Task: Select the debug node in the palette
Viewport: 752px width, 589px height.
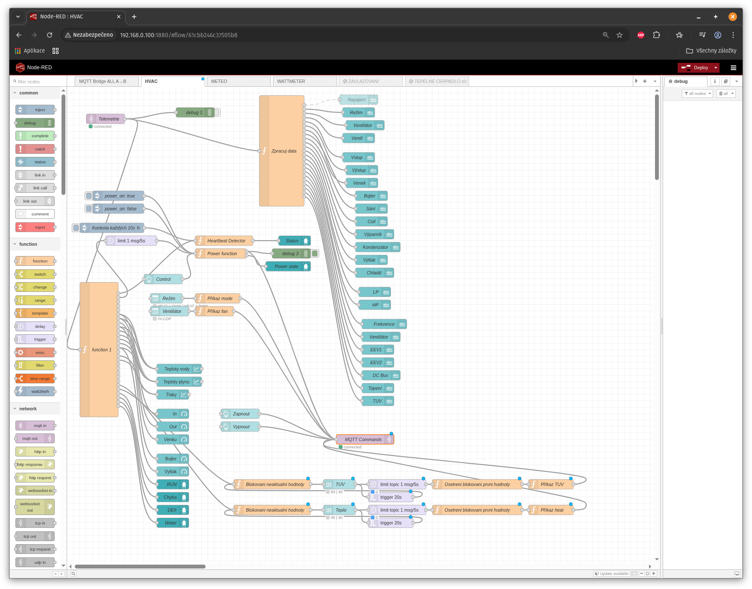Action: (x=34, y=123)
